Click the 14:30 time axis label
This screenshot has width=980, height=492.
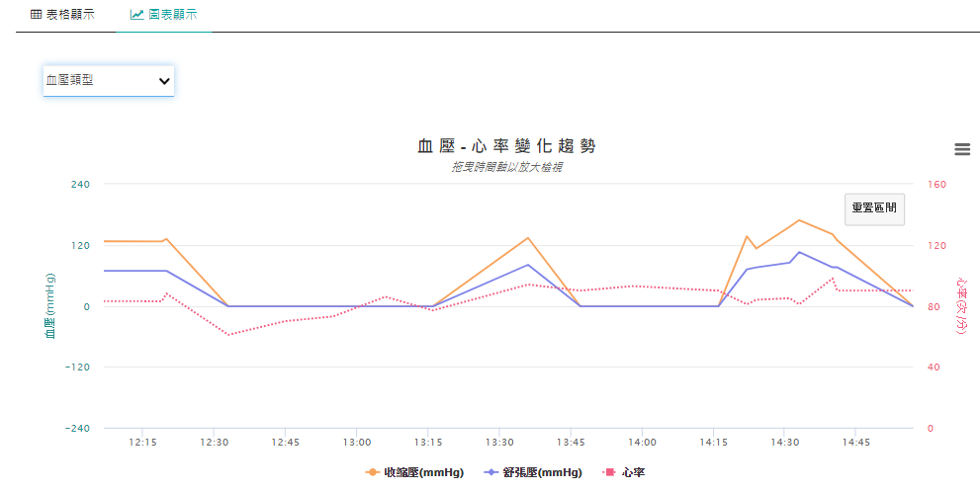coord(784,442)
